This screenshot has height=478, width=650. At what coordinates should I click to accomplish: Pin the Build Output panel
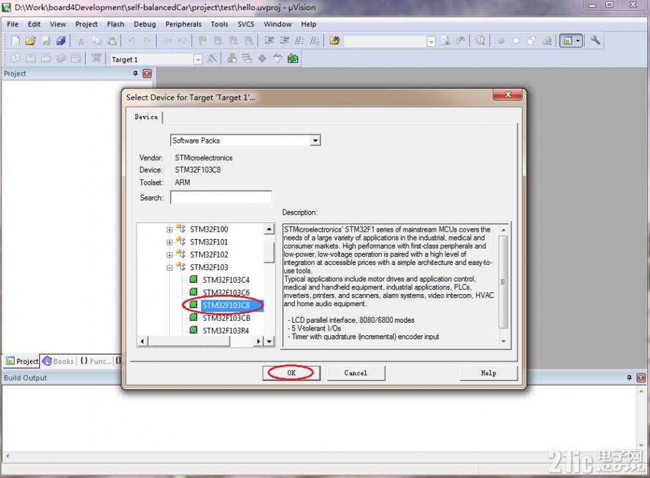point(629,378)
